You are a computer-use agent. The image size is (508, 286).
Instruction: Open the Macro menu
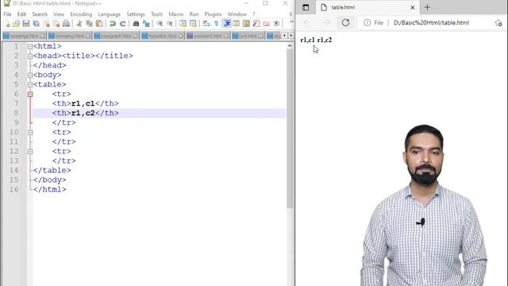[176, 14]
